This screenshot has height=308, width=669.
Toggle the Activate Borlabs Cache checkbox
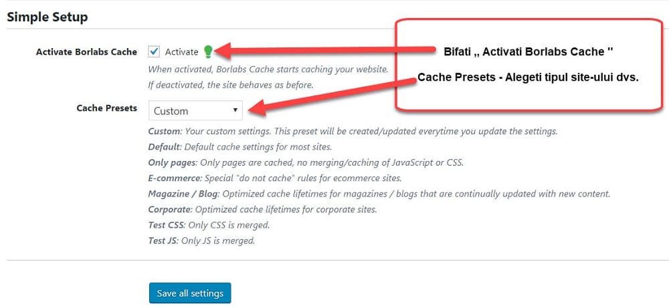(154, 51)
